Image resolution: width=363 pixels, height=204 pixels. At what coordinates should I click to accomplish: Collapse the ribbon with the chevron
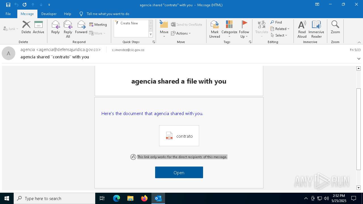359,42
